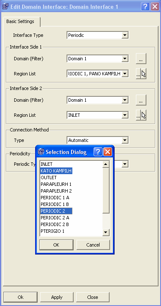The image size is (161, 306).
Task: Open the Side 1 Region List ellipsis editor
Action: click(138, 74)
